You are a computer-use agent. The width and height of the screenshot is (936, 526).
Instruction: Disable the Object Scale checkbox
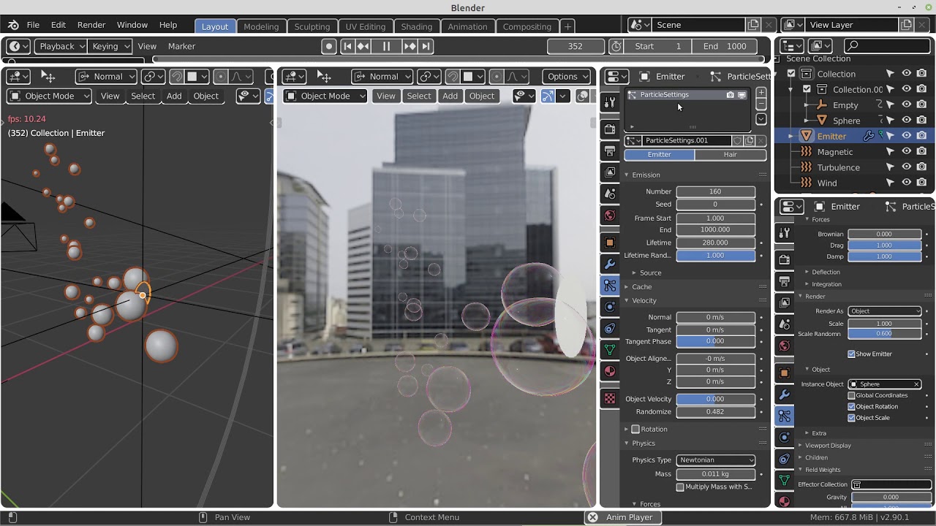(x=851, y=419)
